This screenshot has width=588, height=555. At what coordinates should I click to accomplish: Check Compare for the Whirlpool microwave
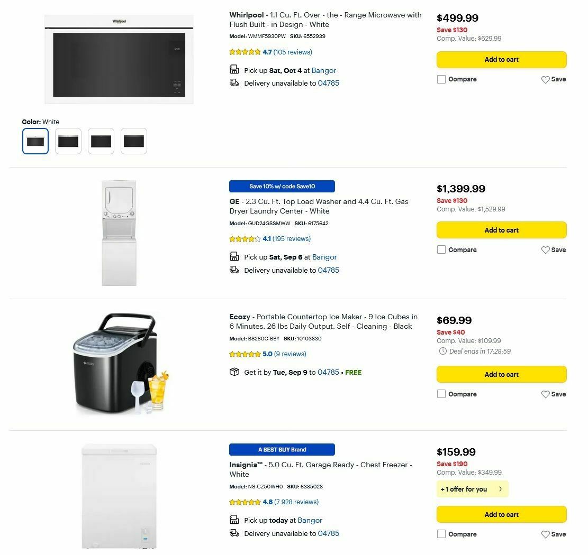[x=441, y=79]
